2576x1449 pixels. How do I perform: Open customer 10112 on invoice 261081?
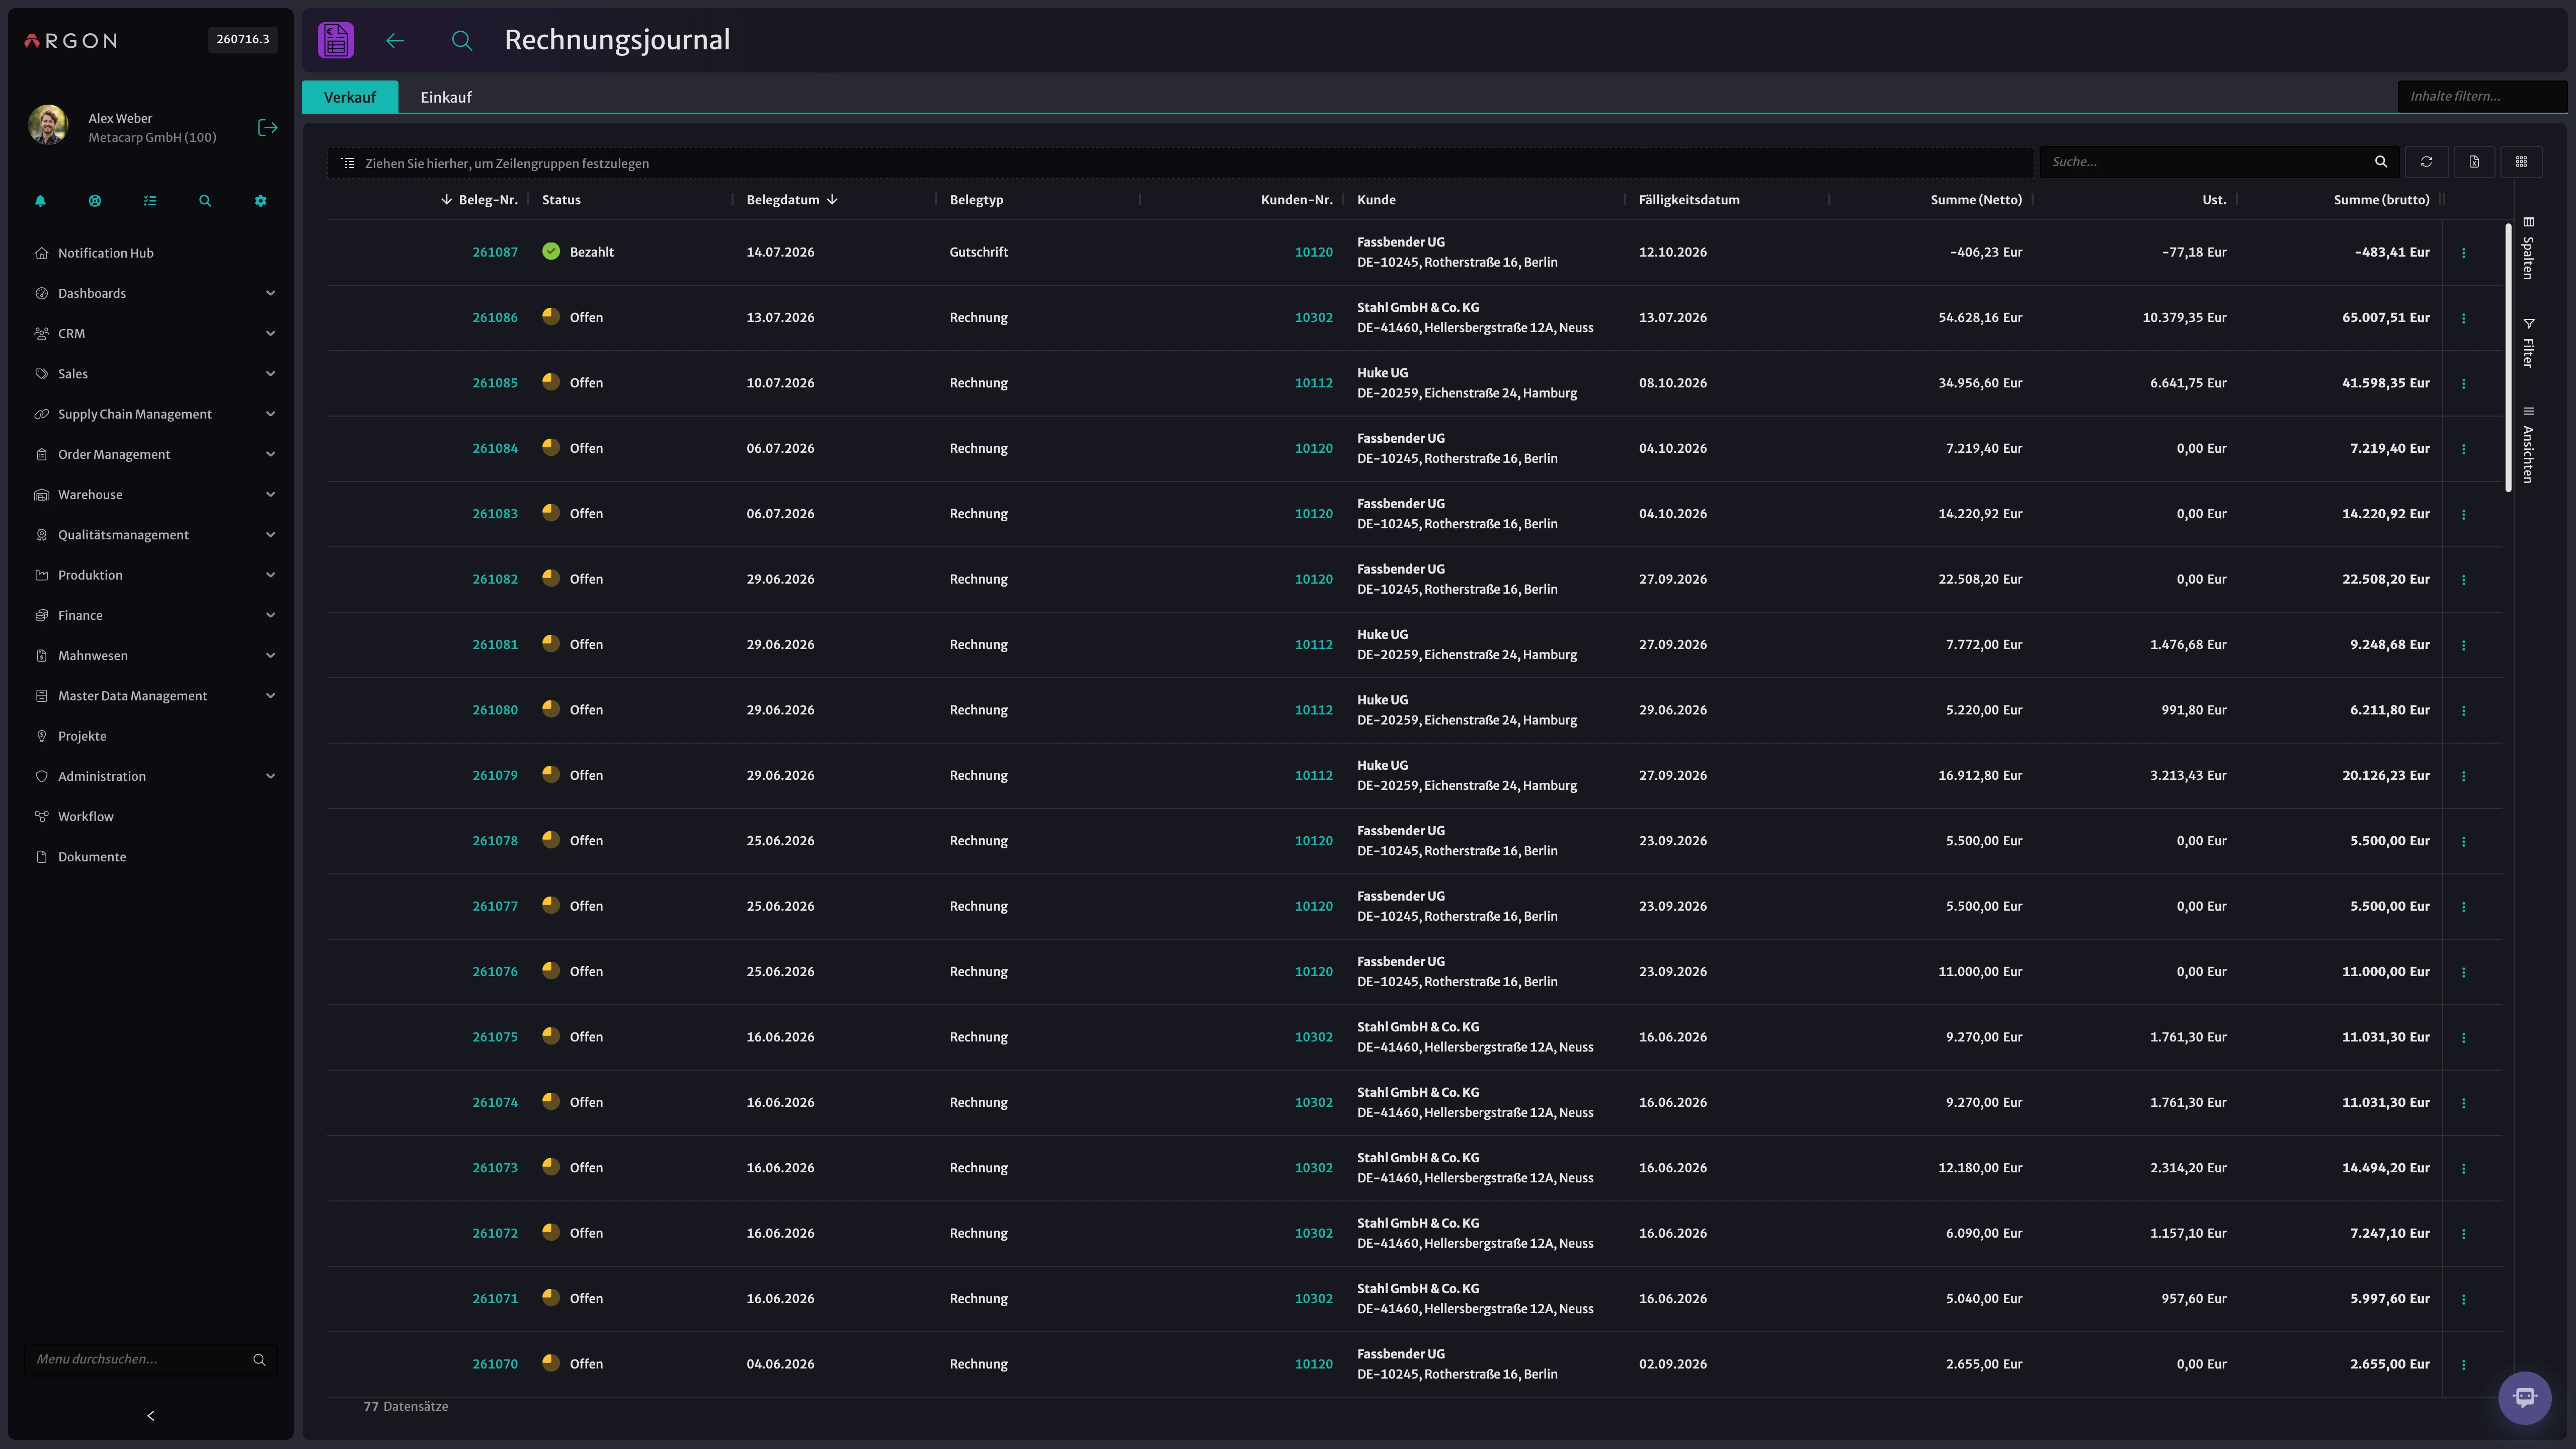[1313, 644]
